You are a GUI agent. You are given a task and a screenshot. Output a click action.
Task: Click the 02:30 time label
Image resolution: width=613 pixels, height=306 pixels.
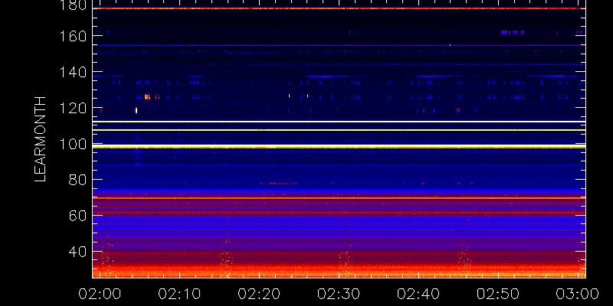[x=339, y=294]
